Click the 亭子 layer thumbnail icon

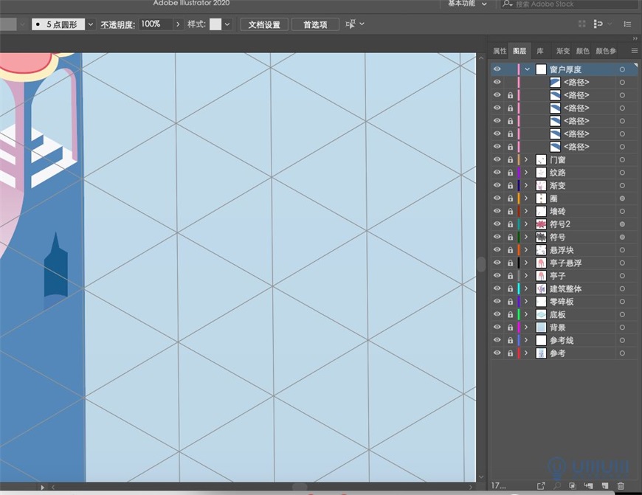[x=541, y=275]
